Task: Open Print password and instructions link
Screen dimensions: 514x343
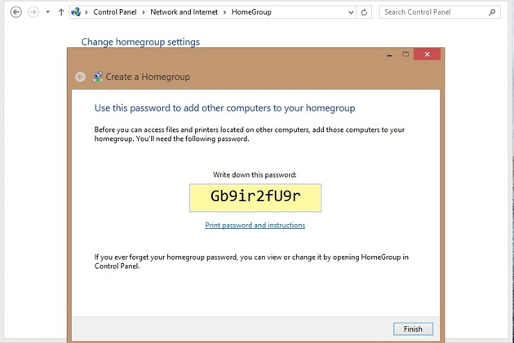Action: click(255, 225)
